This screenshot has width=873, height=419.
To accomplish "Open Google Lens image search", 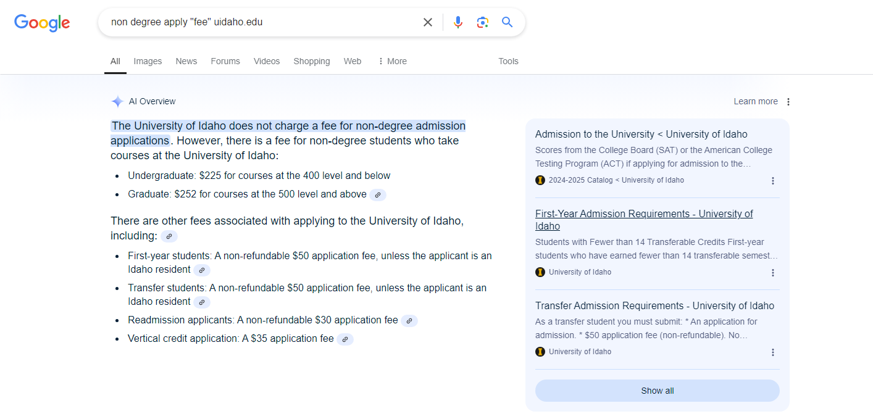I will click(x=483, y=22).
